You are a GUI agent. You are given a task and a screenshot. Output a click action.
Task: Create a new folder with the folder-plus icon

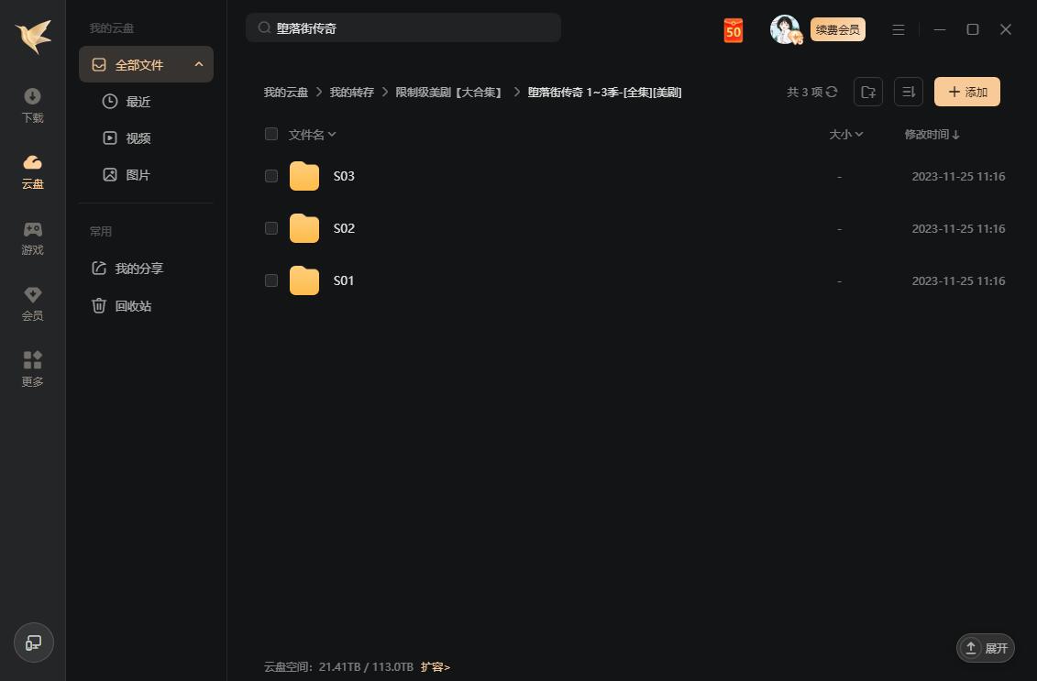click(867, 92)
